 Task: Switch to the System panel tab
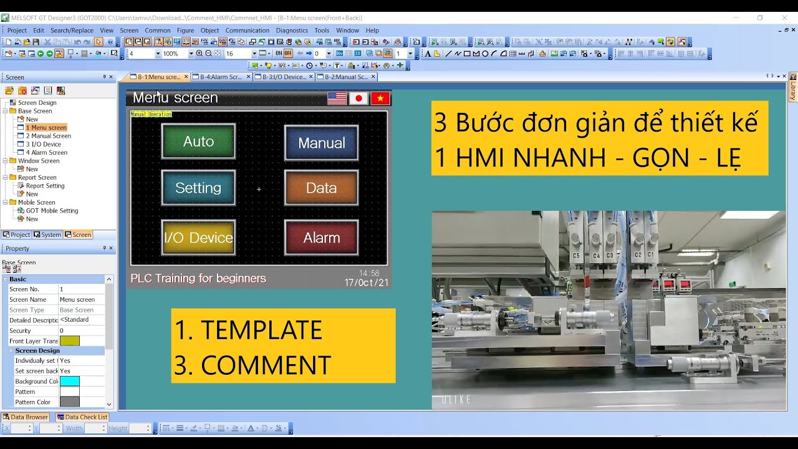[x=47, y=234]
